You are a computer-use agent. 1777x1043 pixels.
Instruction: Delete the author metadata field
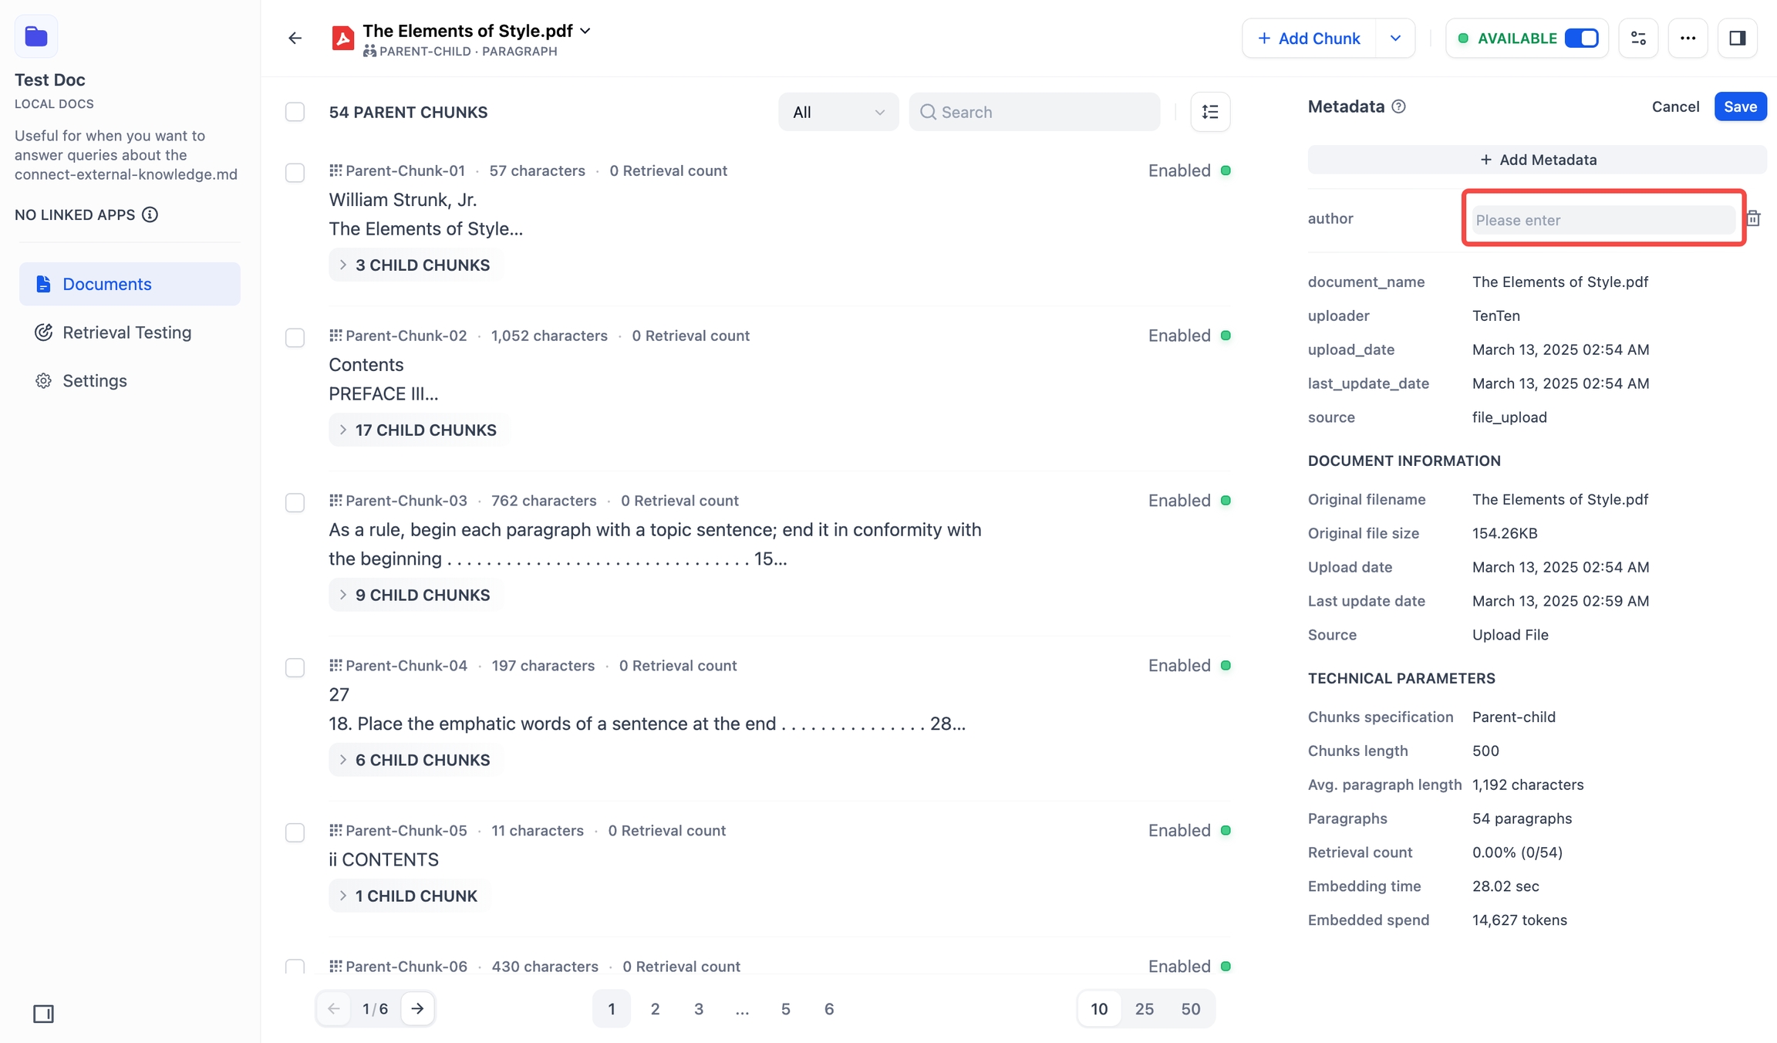pyautogui.click(x=1754, y=218)
